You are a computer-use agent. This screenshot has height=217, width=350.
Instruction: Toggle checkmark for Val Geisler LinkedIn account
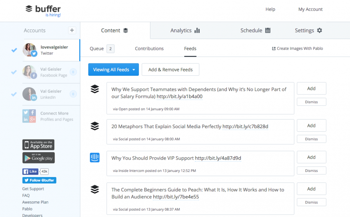pyautogui.click(x=14, y=94)
